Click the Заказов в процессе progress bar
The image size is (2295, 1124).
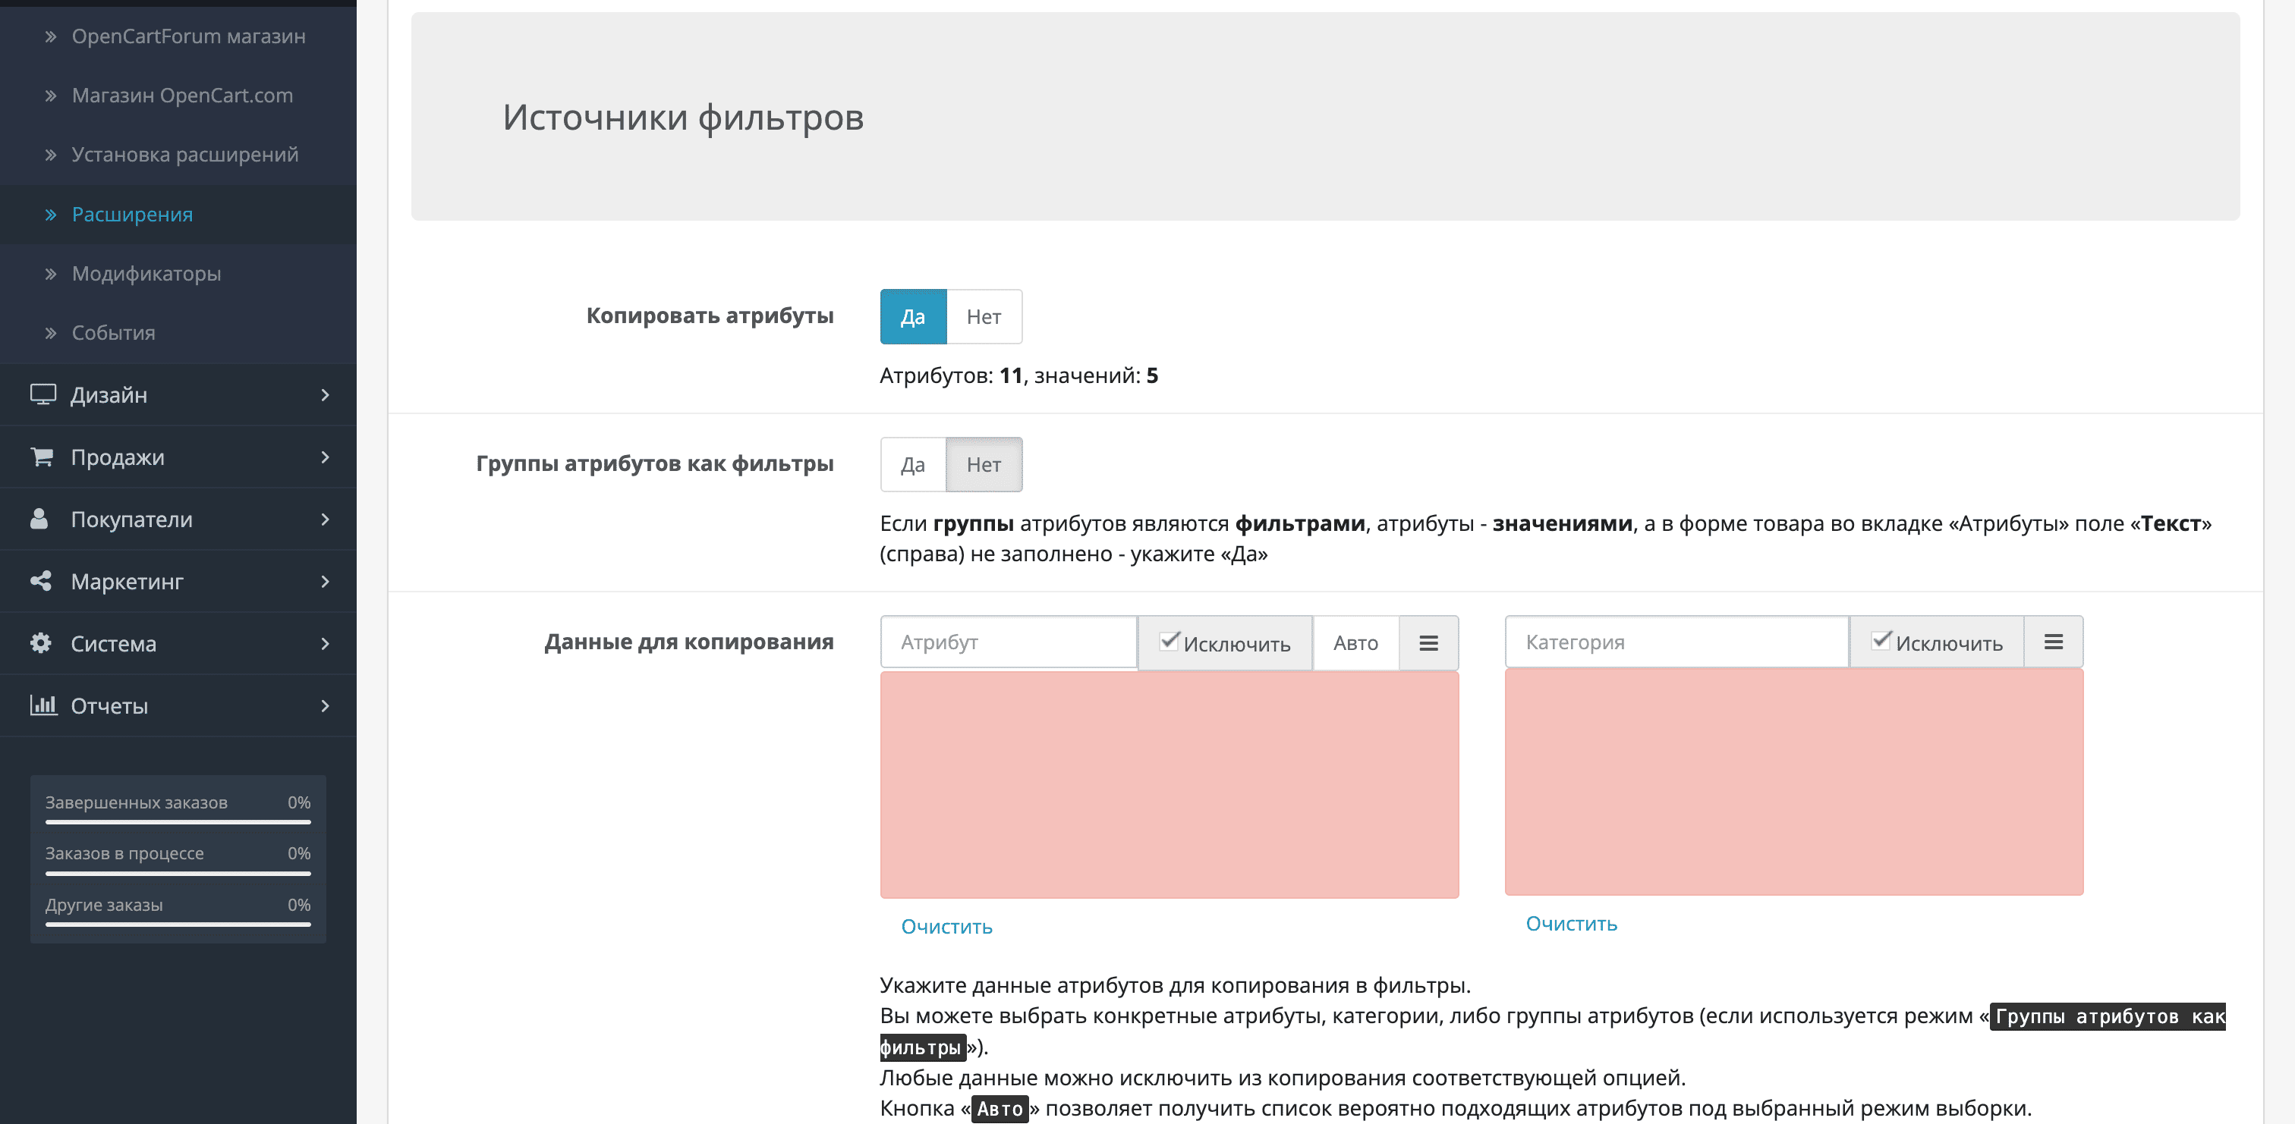coord(178,873)
